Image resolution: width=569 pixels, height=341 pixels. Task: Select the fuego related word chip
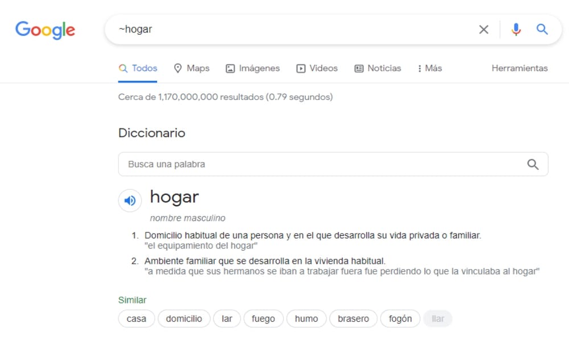263,319
